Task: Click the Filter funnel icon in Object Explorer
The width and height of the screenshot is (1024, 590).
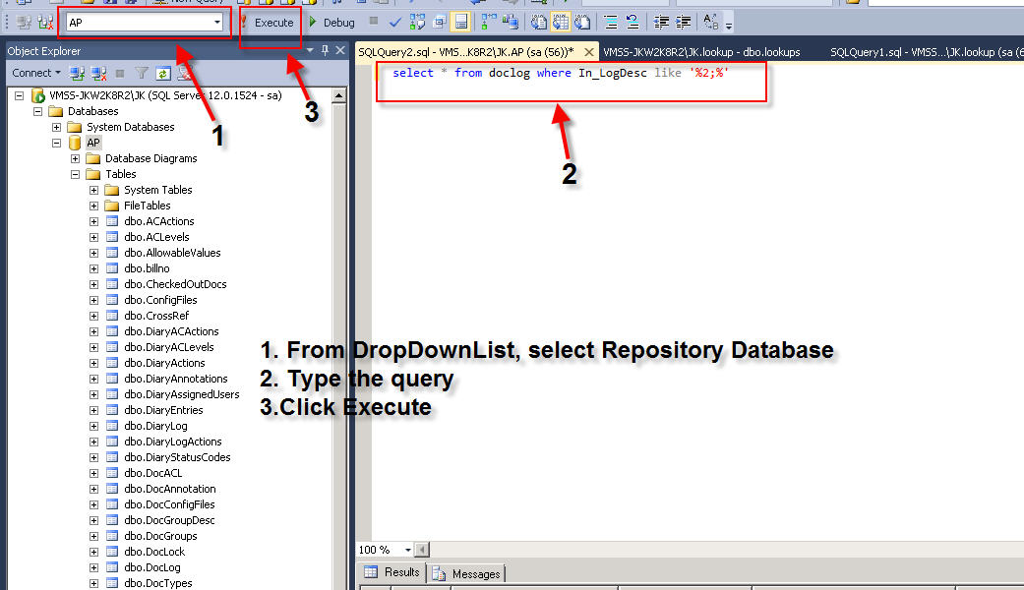Action: [142, 73]
